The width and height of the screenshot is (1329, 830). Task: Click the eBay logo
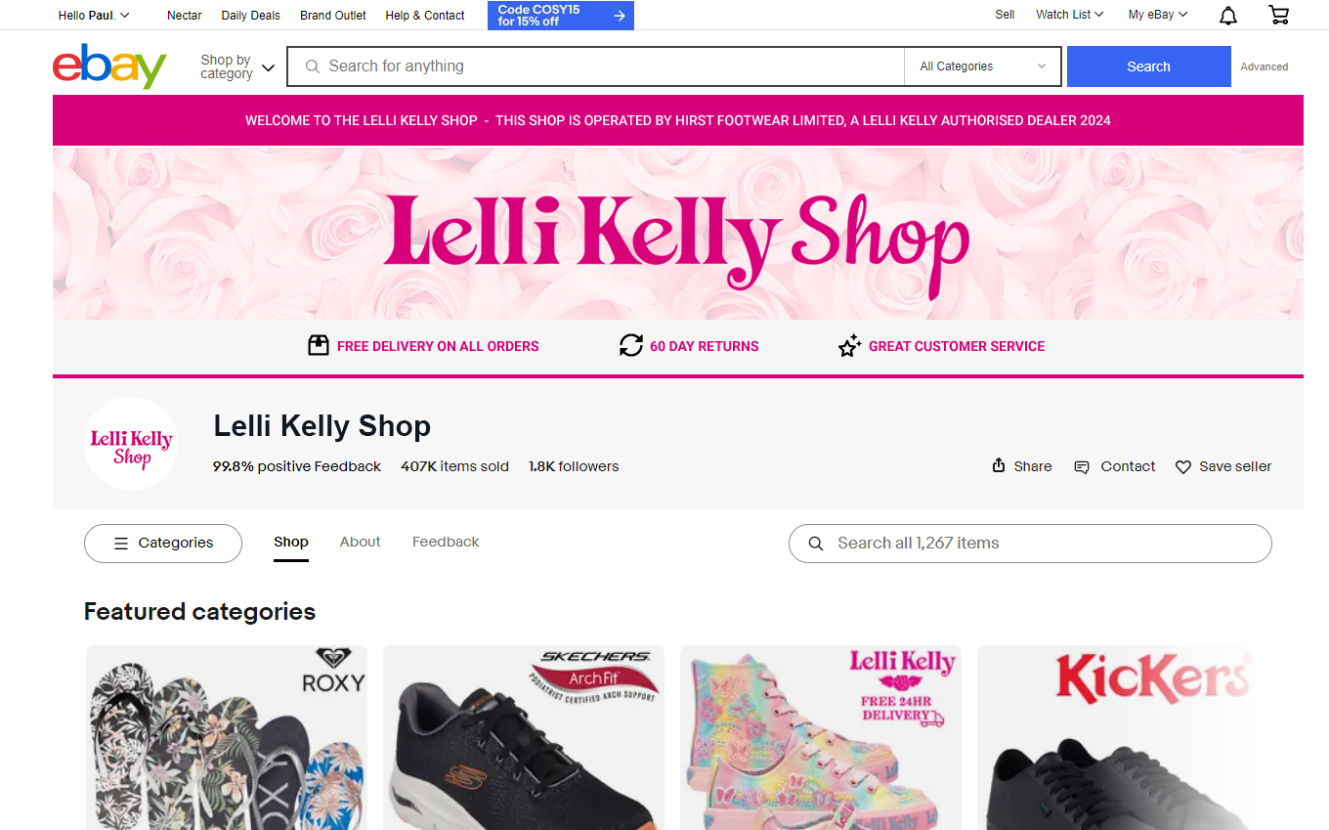click(109, 66)
